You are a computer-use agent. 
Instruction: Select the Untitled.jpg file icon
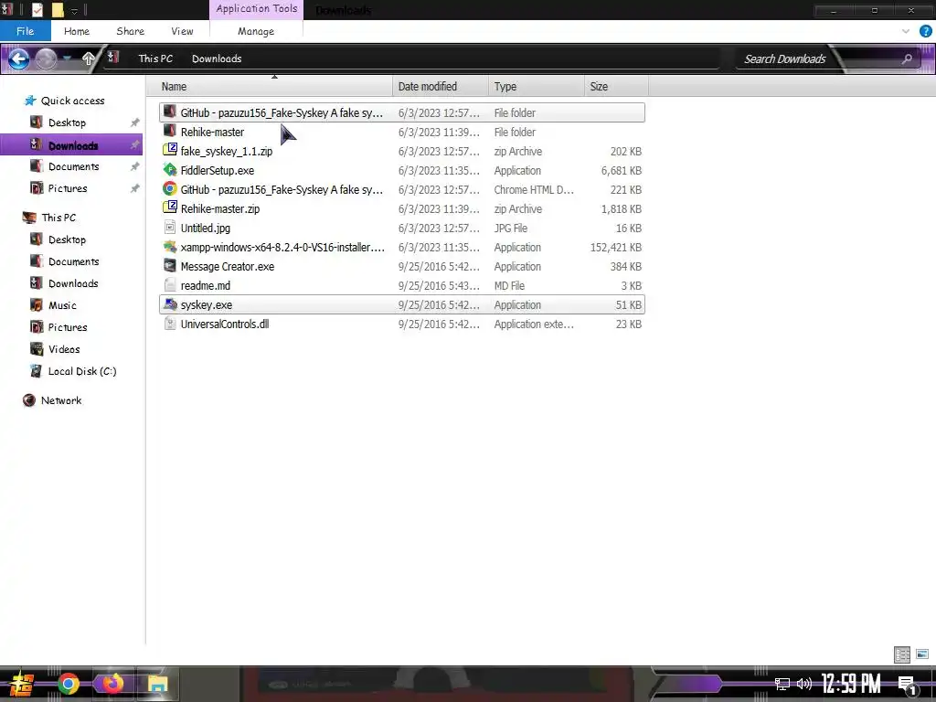tap(170, 228)
